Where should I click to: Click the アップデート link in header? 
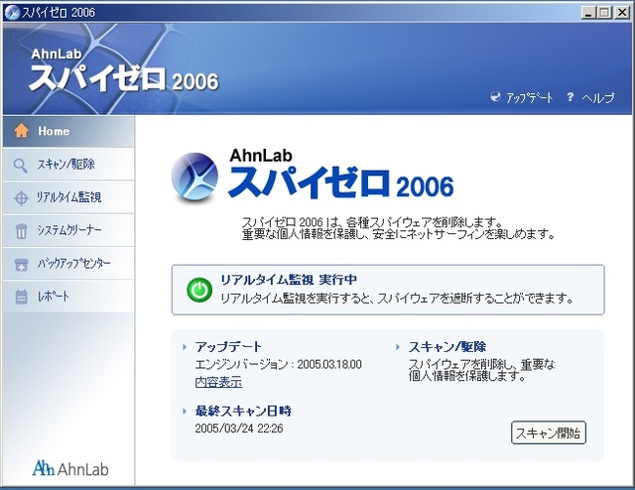coord(529,97)
